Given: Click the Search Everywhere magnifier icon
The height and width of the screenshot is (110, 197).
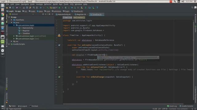Looking at the screenshot, I should click(192, 8).
